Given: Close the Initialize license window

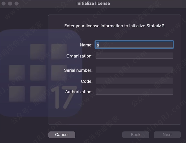Looking at the screenshot, I should 4,3.
